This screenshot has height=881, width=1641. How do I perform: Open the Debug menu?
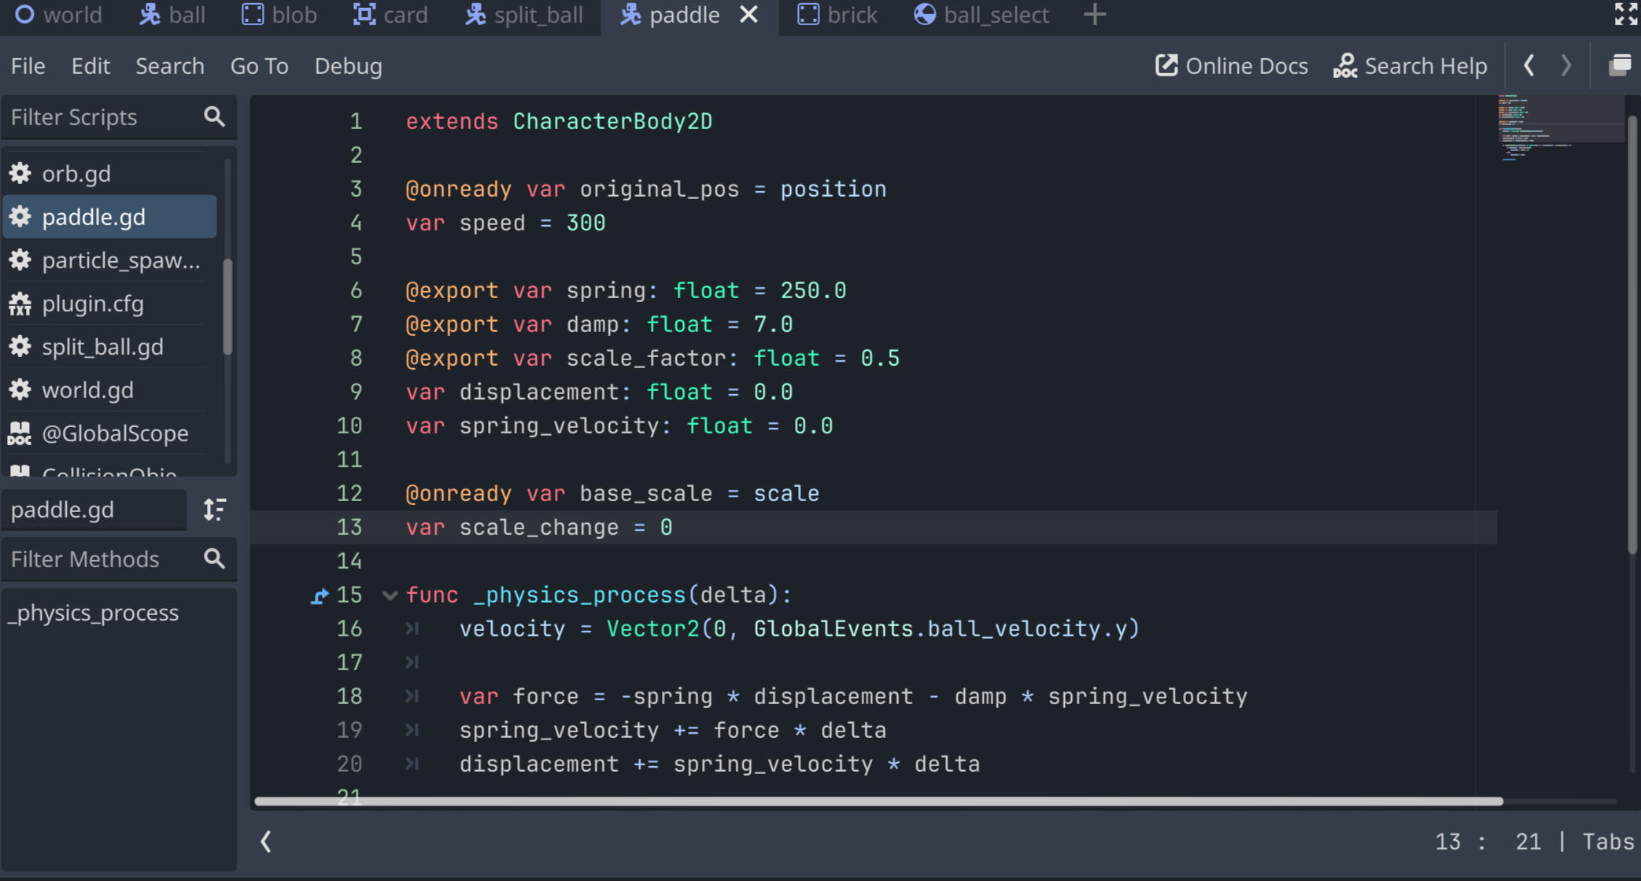pyautogui.click(x=348, y=66)
